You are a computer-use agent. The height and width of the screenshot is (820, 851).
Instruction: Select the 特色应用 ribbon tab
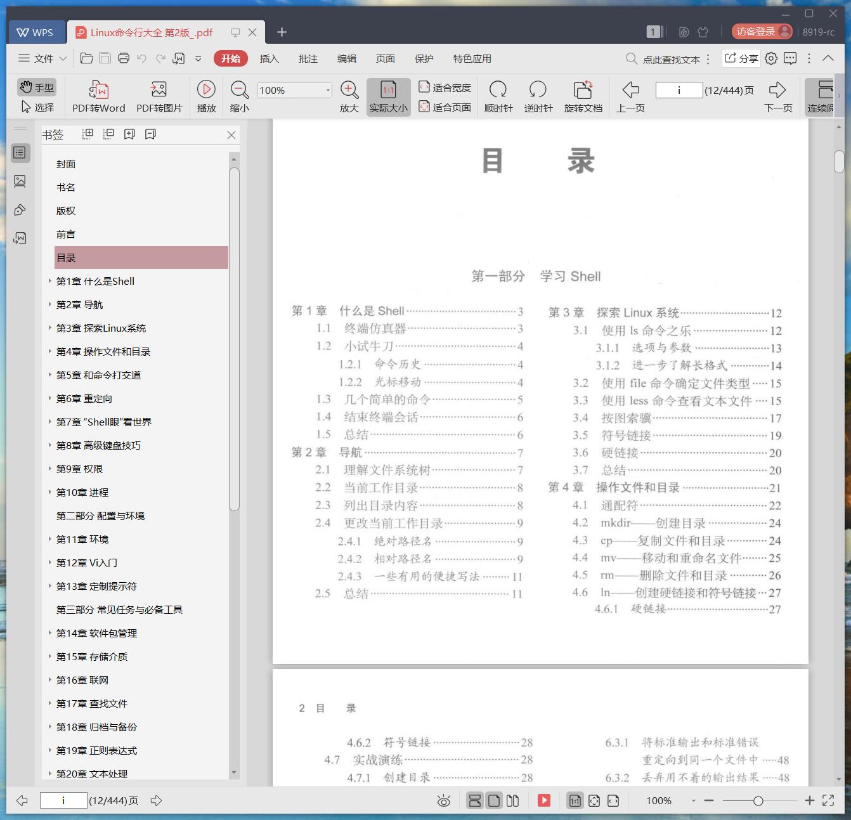point(472,58)
